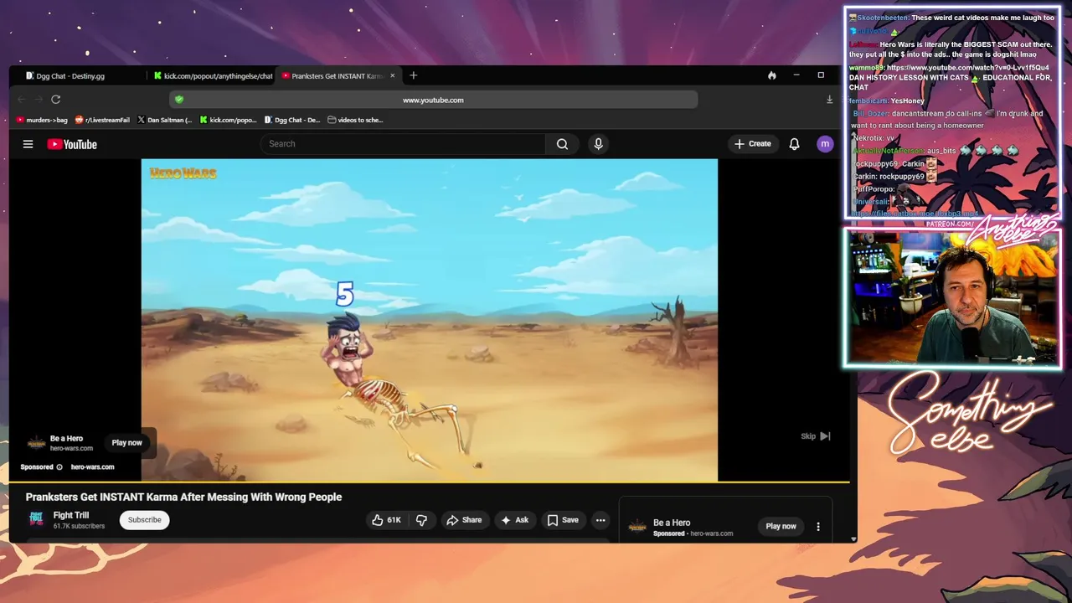This screenshot has width=1072, height=603.
Task: Open browser downloads icon
Action: pyautogui.click(x=829, y=100)
